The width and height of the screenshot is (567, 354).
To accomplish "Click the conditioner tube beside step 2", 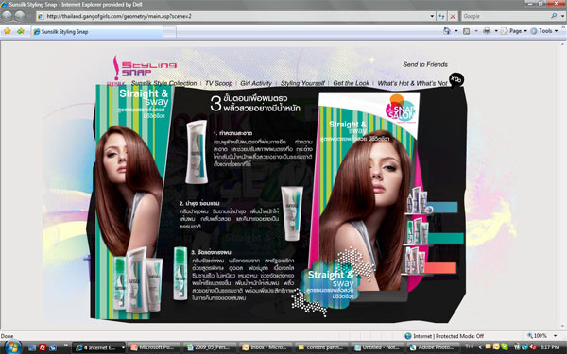I will coord(292,213).
